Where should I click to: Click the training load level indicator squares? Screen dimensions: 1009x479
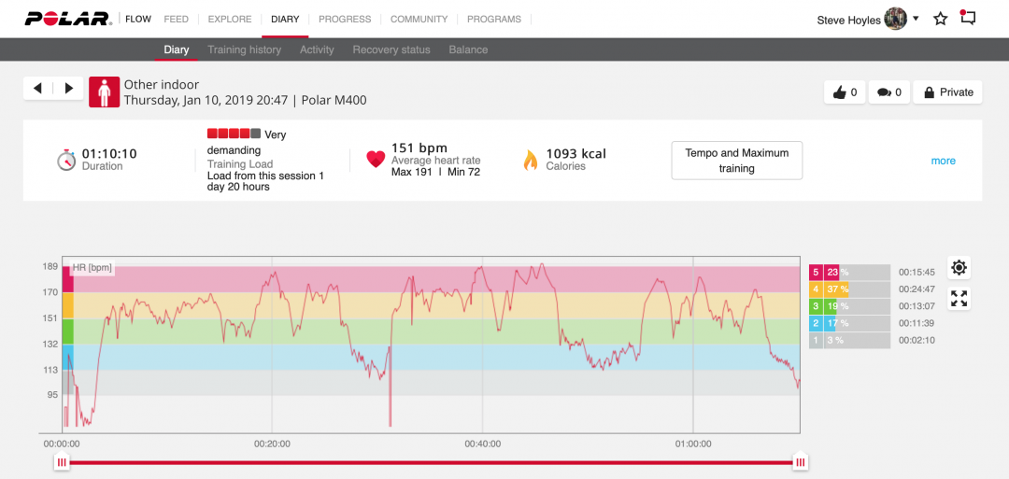tap(234, 134)
